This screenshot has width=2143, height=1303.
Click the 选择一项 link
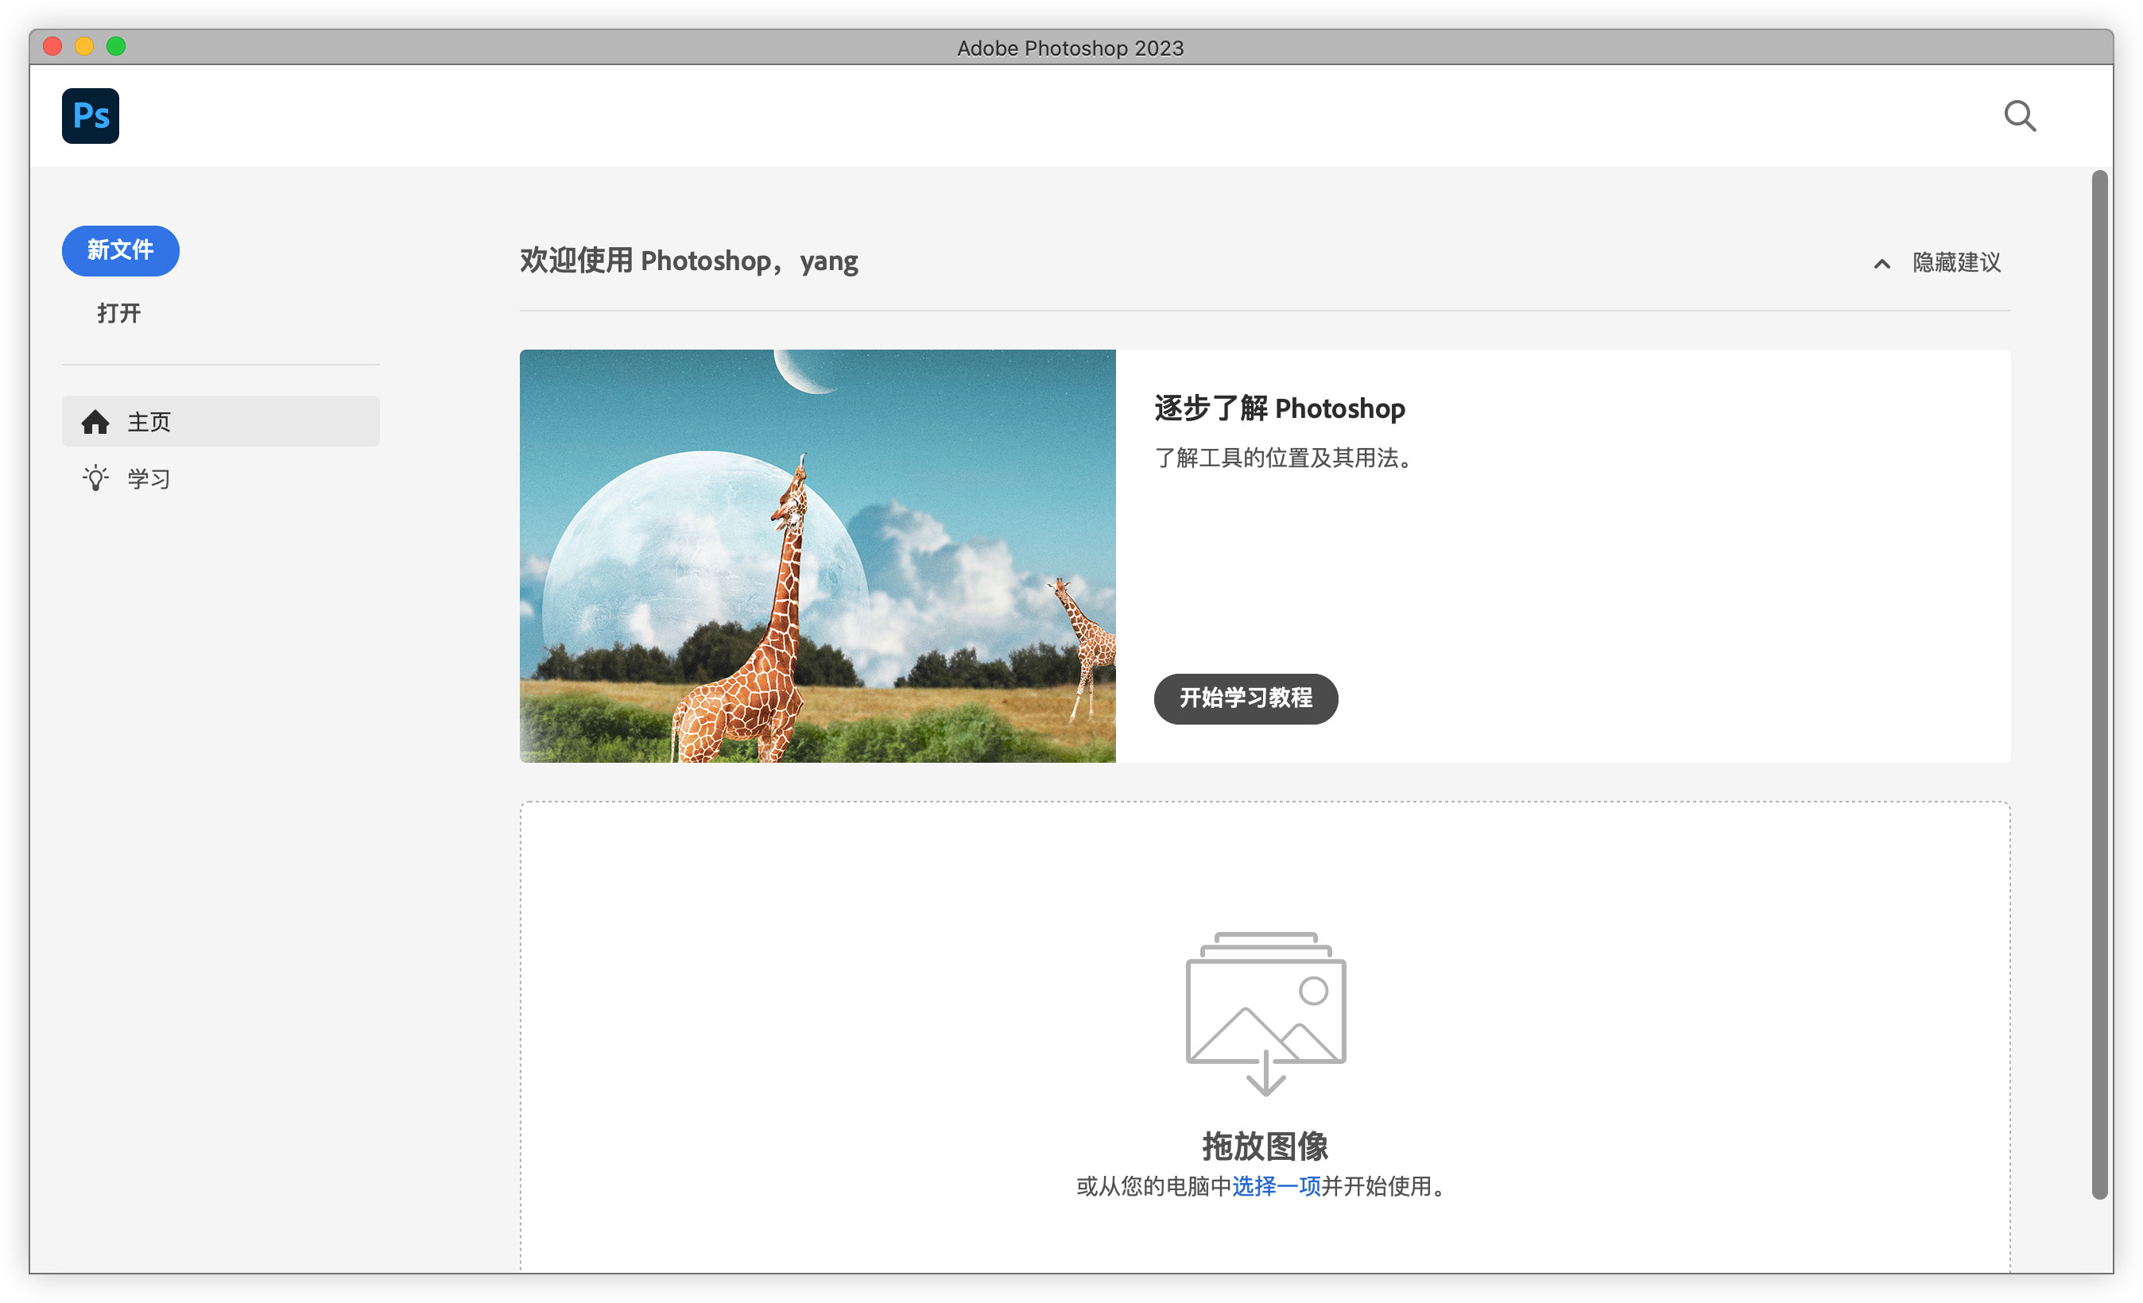click(x=1276, y=1185)
